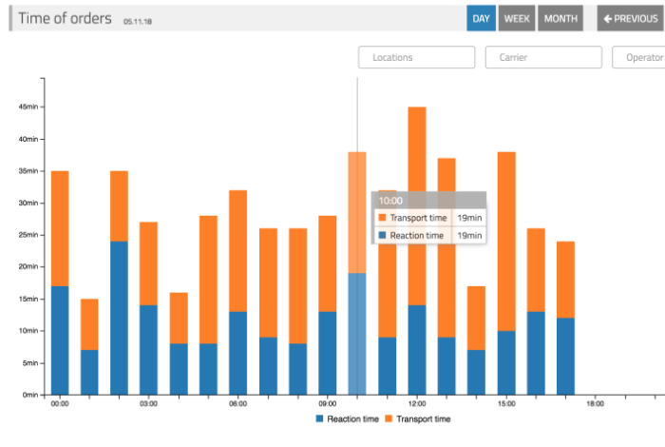Select the 06:00 bar
This screenshot has width=665, height=447.
[237, 293]
